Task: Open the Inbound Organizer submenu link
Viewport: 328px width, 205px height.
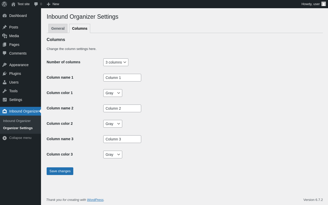Action: click(x=17, y=121)
